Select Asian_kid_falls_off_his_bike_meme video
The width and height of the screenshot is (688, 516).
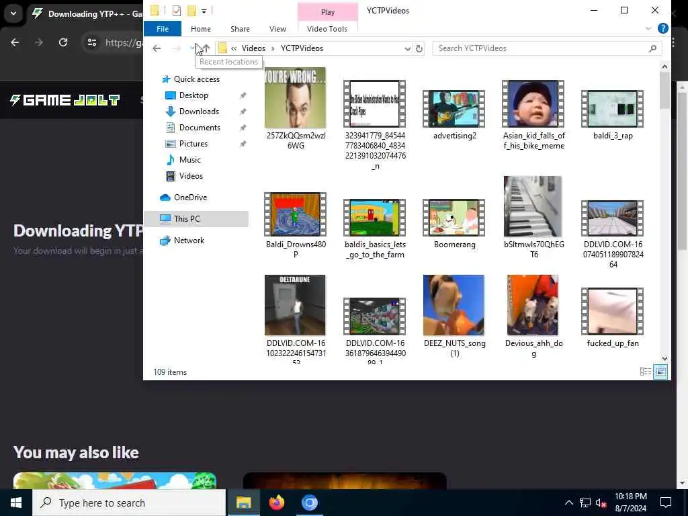[x=533, y=104]
